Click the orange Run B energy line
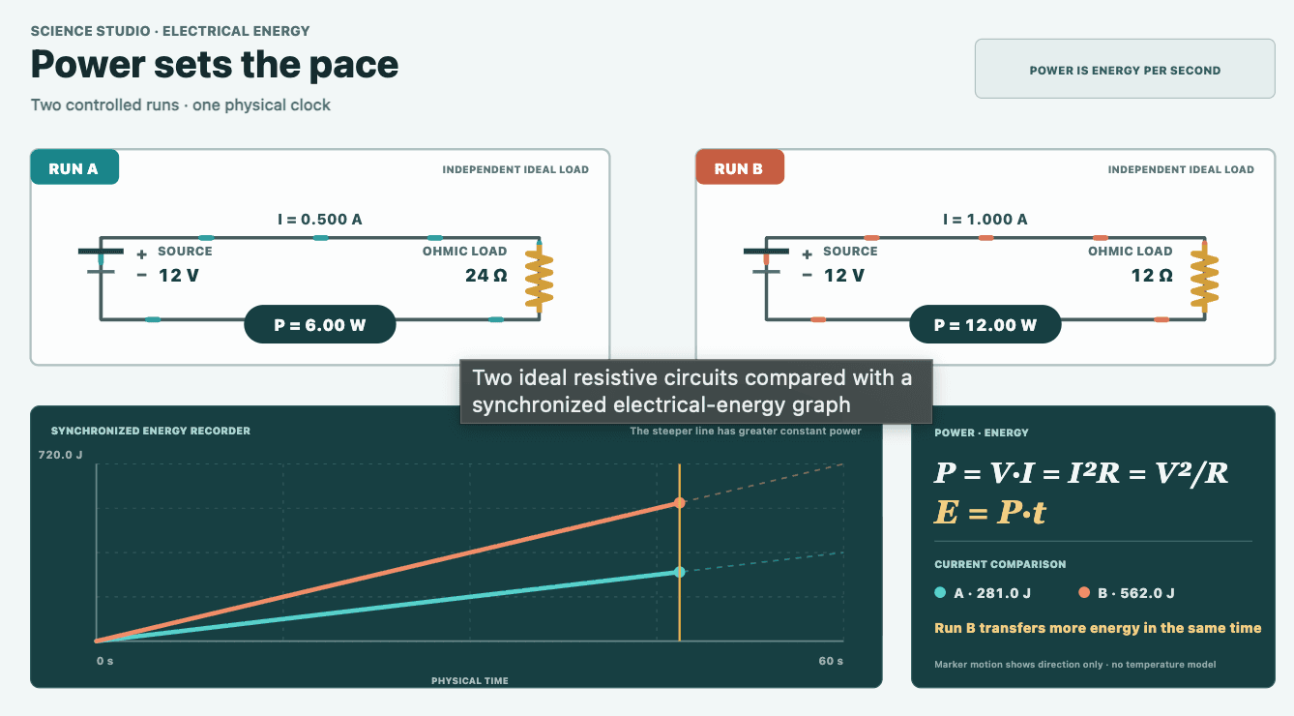This screenshot has height=716, width=1294. [x=387, y=572]
